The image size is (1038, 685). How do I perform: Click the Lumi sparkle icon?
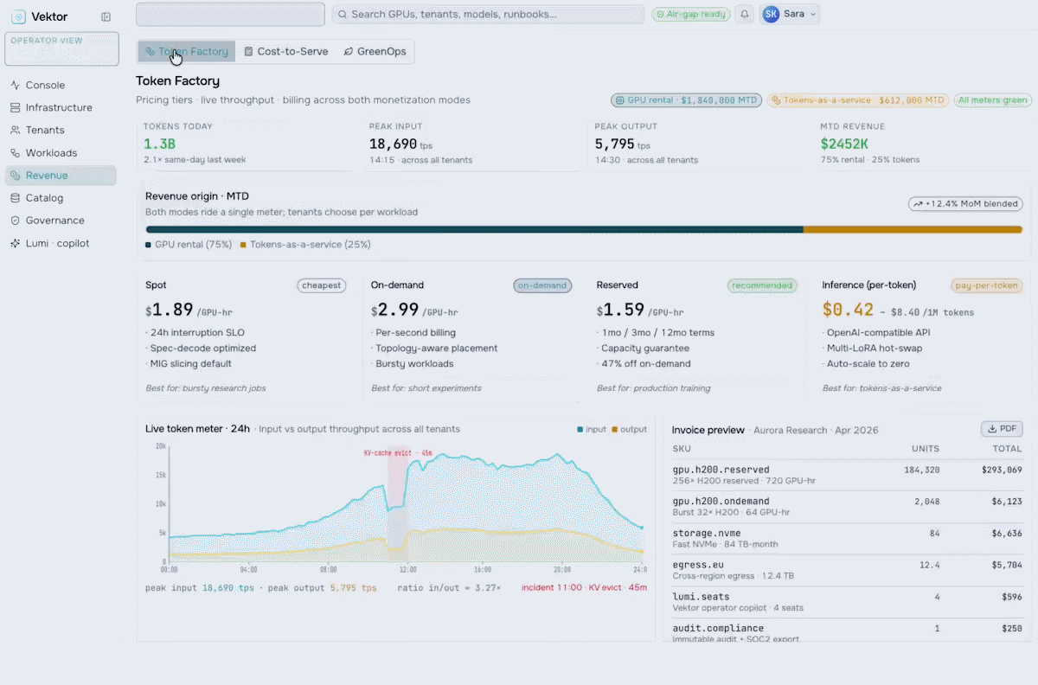click(16, 243)
